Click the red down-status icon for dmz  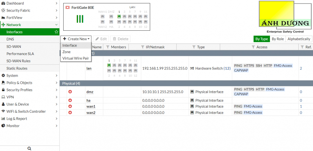pos(70,92)
